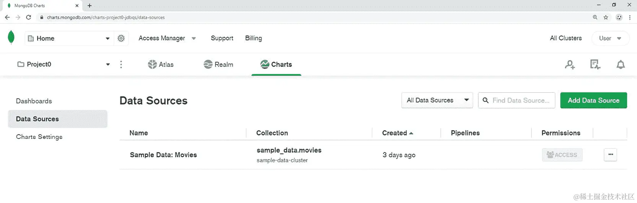Screen dimensions: 637x203
Task: Open the more actions ellipsis for Movies
Action: pyautogui.click(x=610, y=155)
